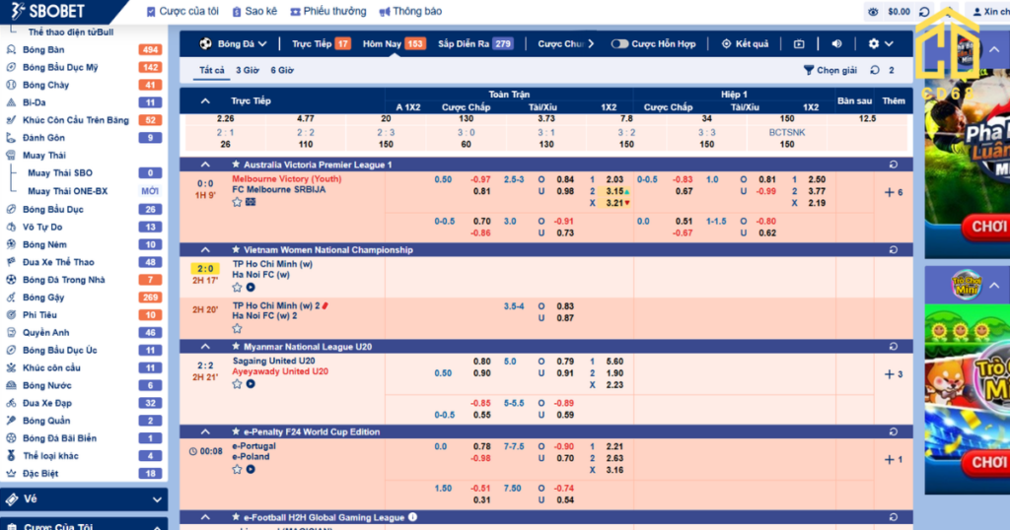The width and height of the screenshot is (1010, 530).
Task: Play Sagaing United U20 live stream
Action: point(251,384)
